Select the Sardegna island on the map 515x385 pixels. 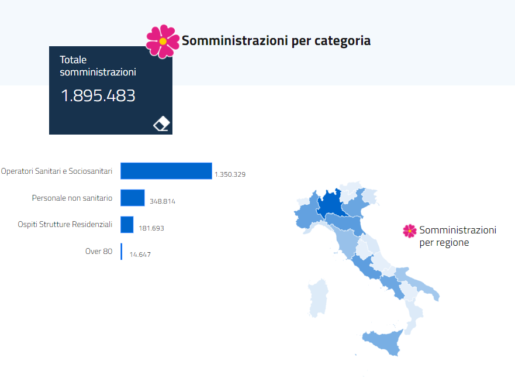tap(319, 297)
